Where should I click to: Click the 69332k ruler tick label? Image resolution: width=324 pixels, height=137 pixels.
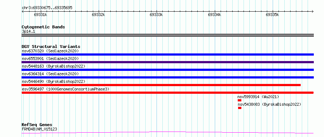99,15
